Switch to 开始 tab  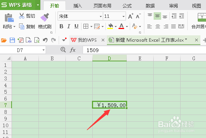(55, 6)
